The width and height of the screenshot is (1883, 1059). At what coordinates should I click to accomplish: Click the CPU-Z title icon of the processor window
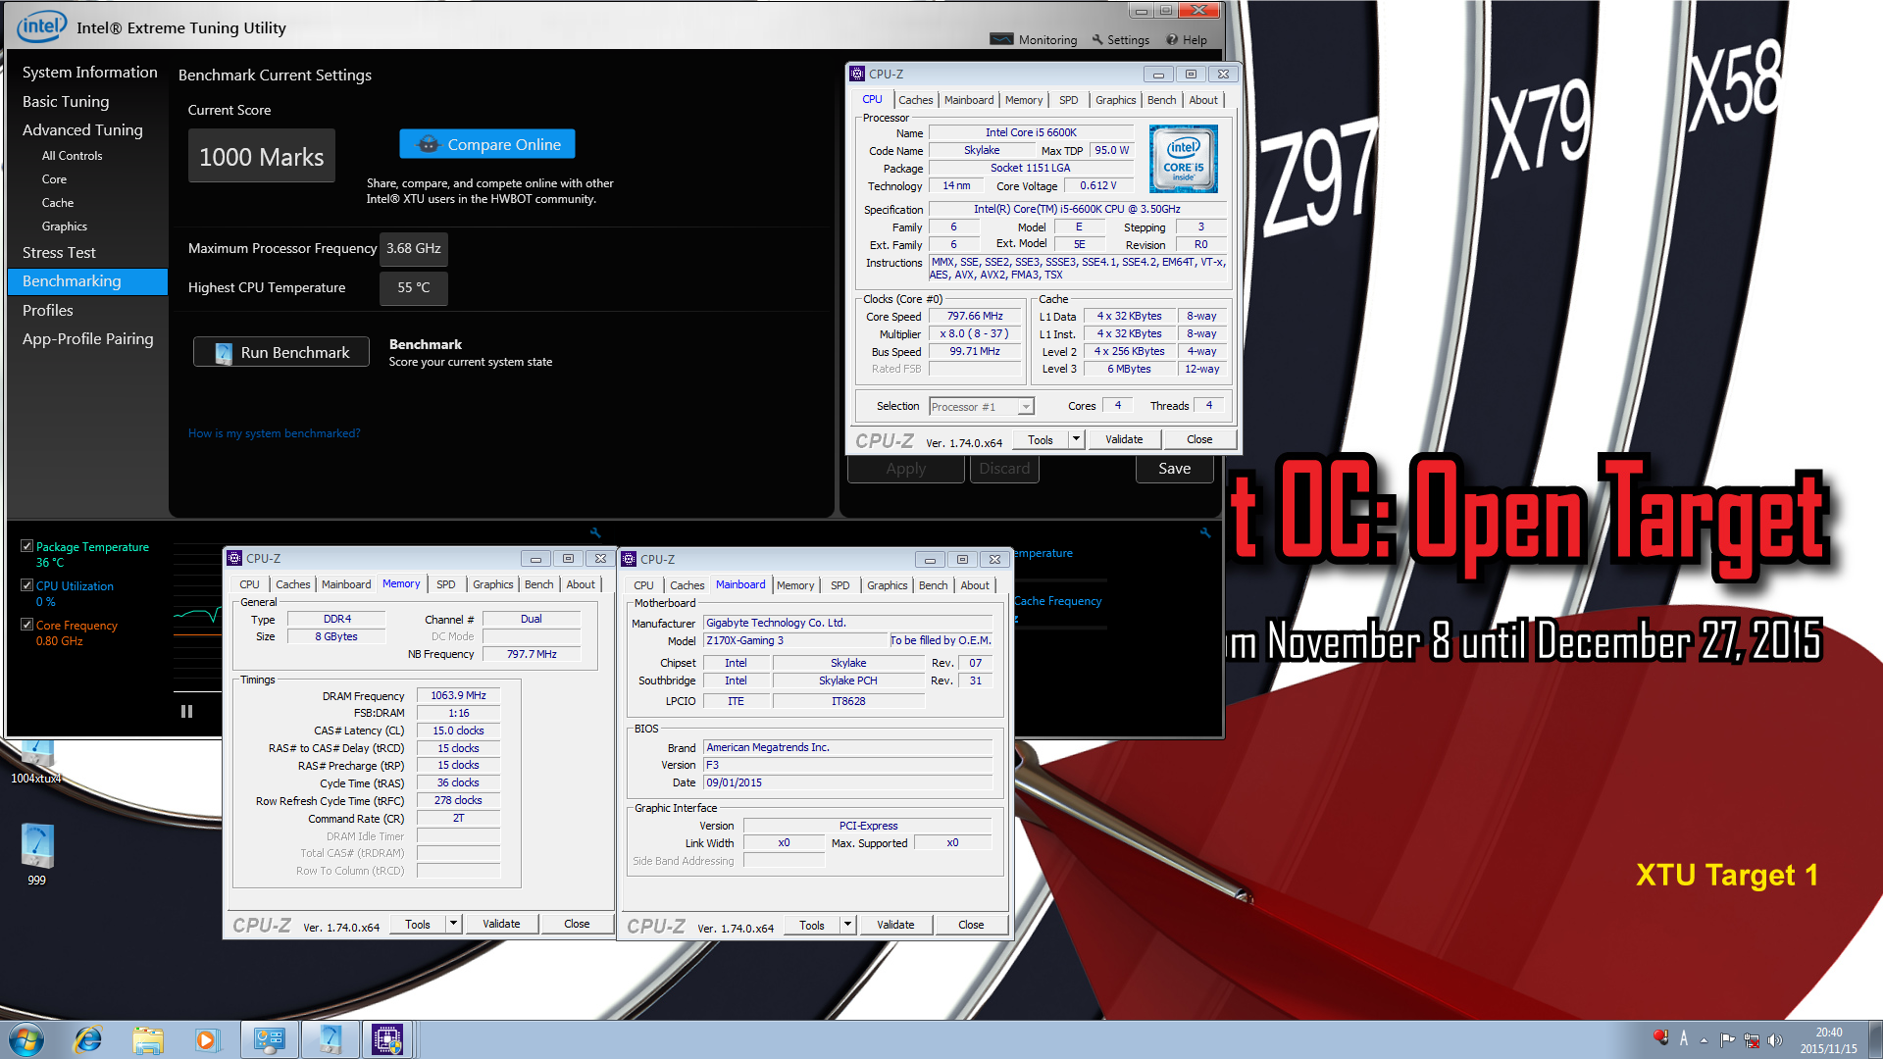click(857, 74)
